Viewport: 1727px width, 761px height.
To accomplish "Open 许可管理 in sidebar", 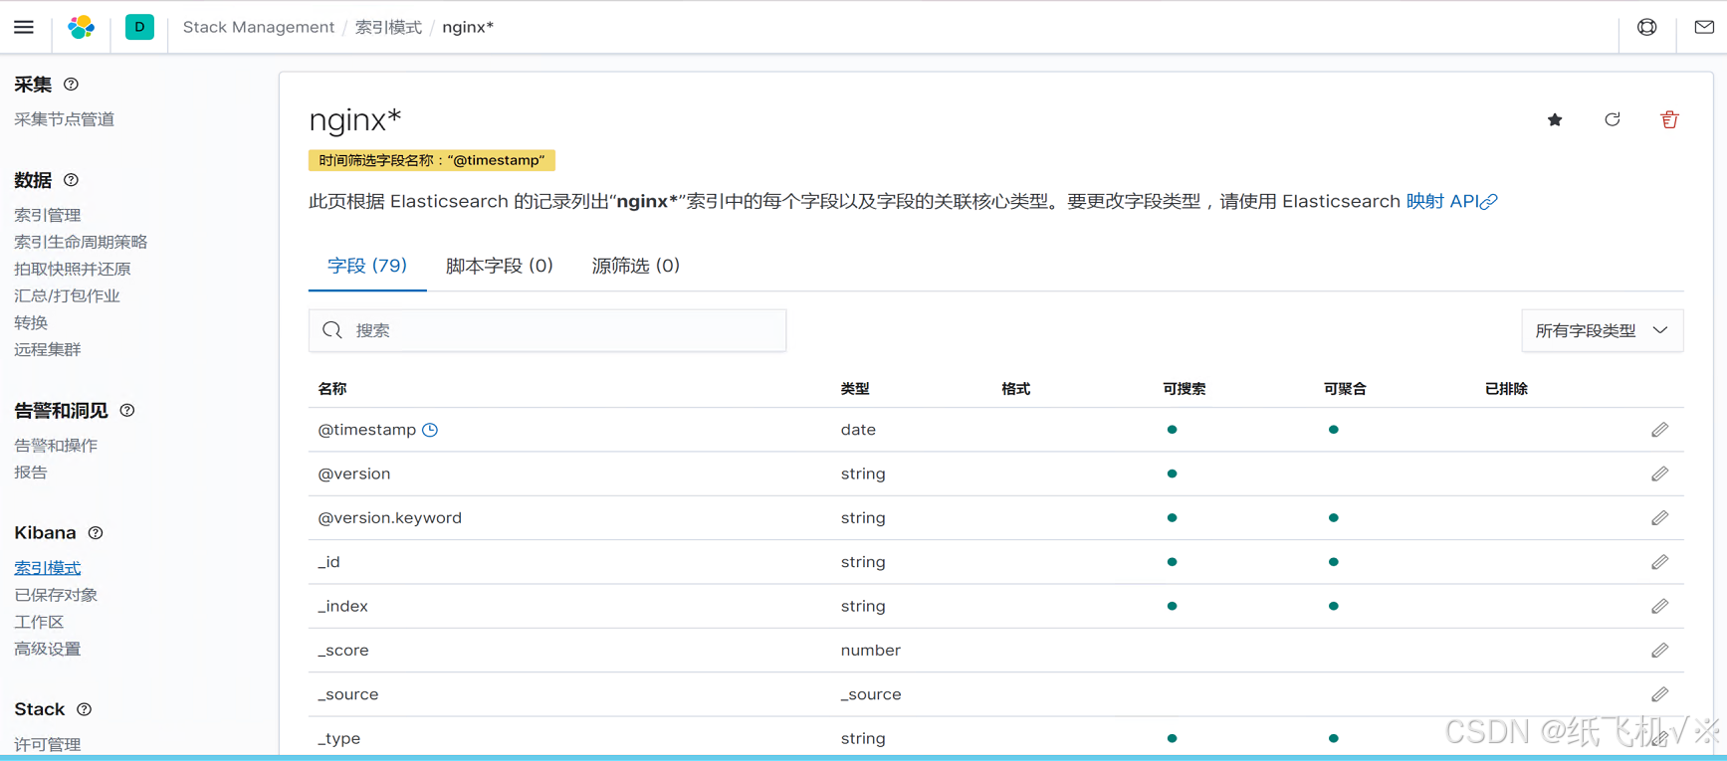I will pyautogui.click(x=48, y=744).
